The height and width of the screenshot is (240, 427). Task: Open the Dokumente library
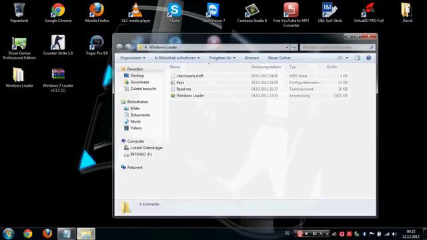[x=140, y=115]
